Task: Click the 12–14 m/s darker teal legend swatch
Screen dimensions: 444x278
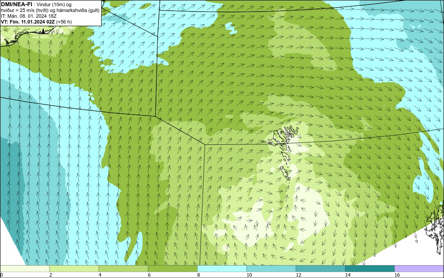Action: pos(321,268)
